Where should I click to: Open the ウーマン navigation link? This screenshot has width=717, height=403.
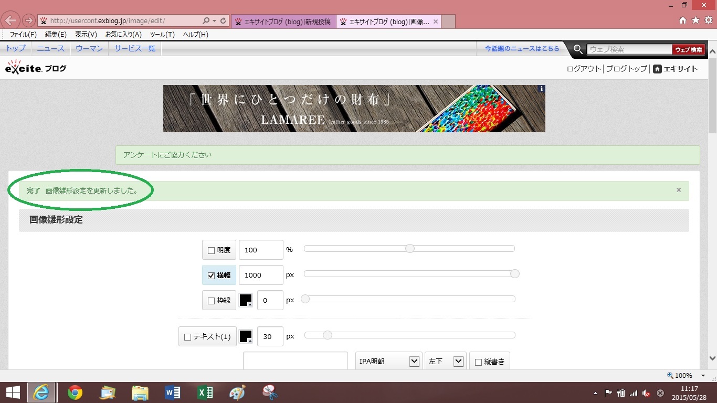pyautogui.click(x=89, y=48)
